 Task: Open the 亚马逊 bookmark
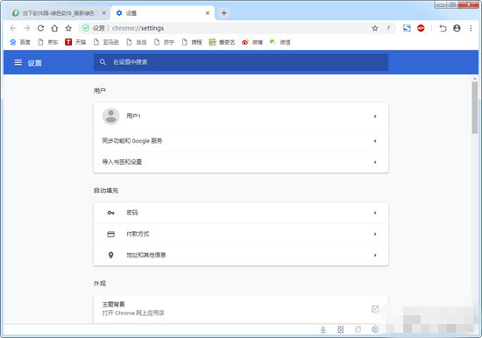coord(106,42)
